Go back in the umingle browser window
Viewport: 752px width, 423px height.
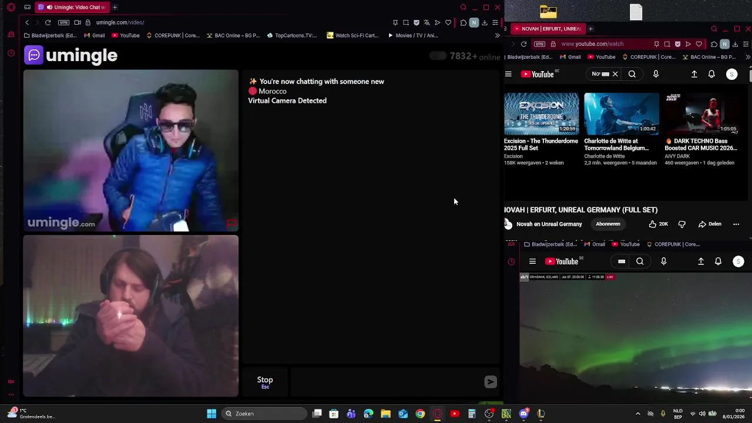26,22
